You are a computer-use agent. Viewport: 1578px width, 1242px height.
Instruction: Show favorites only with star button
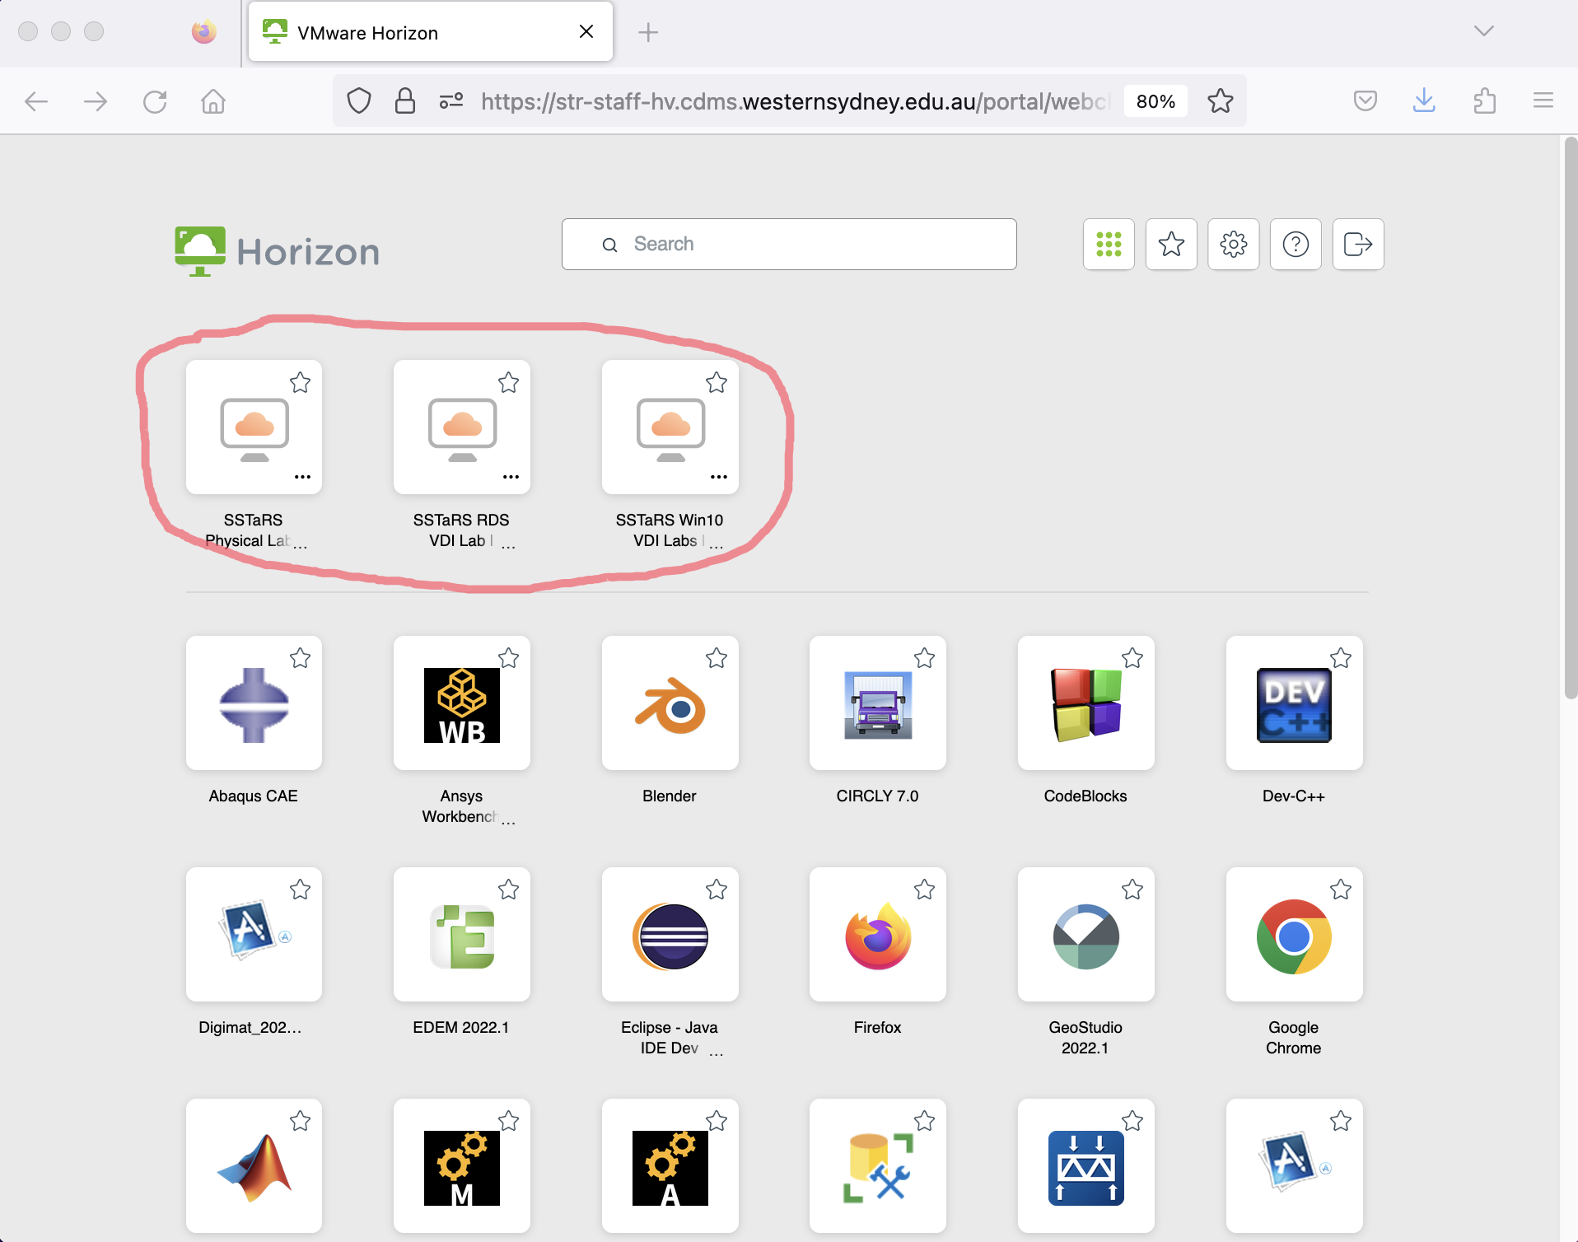[1171, 244]
